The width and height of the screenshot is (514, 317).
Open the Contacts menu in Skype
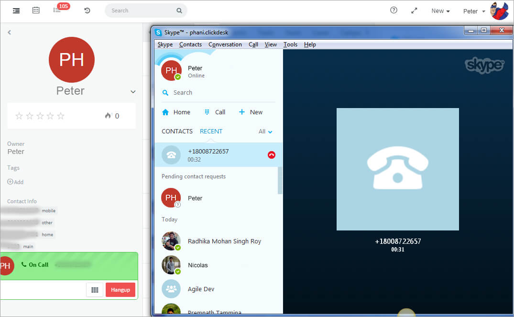tap(190, 44)
